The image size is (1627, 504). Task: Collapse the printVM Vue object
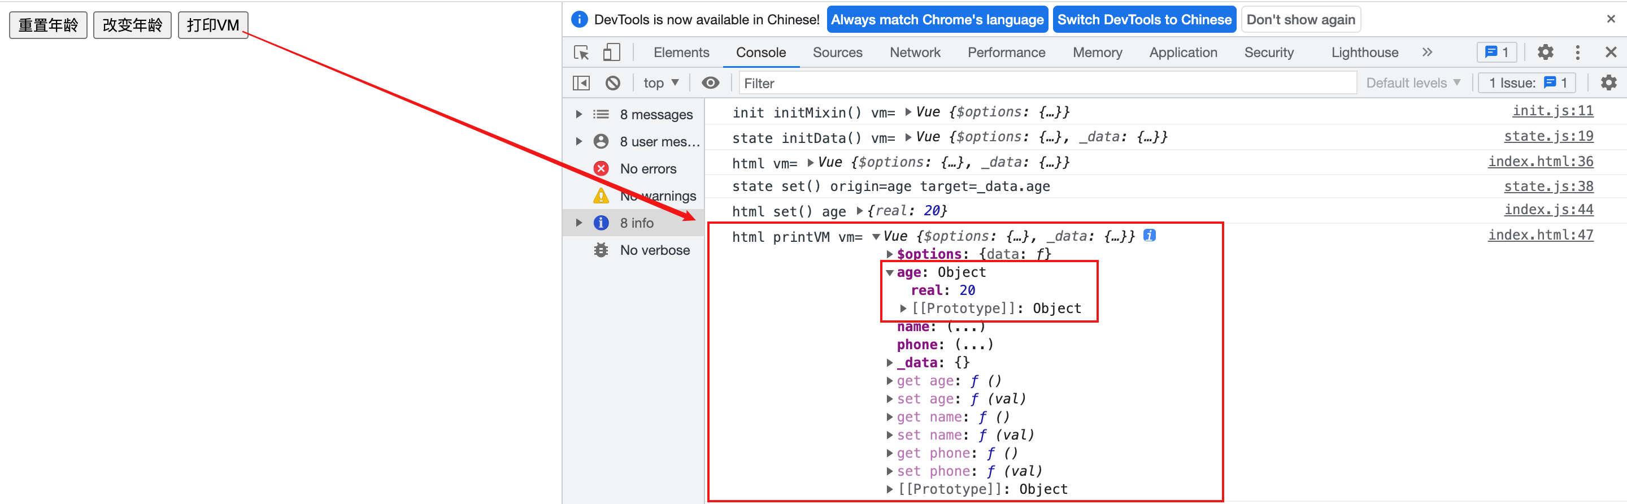tap(876, 237)
